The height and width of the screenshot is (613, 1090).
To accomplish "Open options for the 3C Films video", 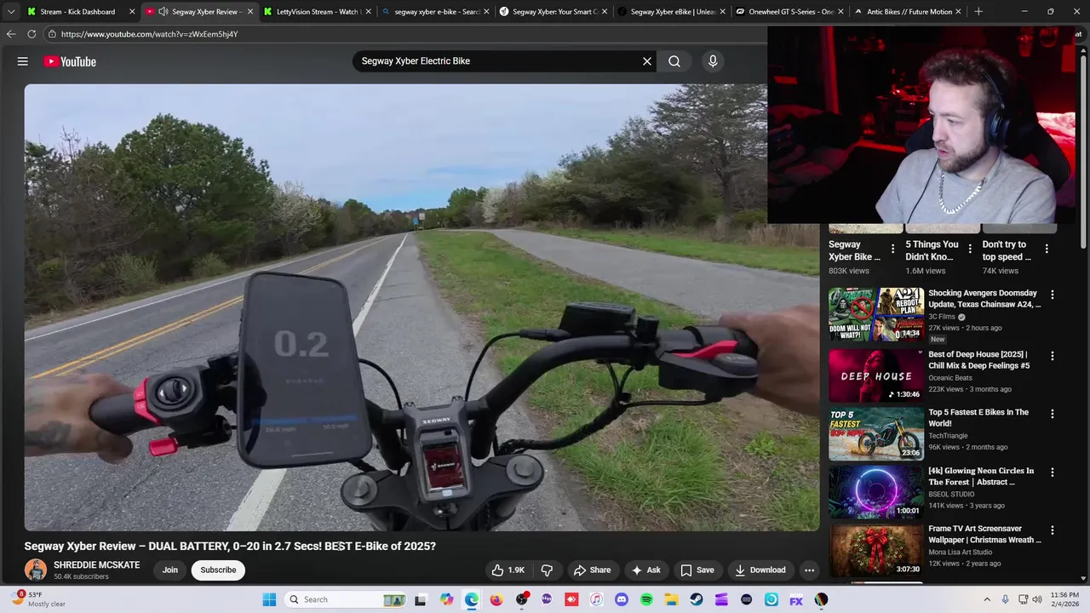I will 1053,295.
